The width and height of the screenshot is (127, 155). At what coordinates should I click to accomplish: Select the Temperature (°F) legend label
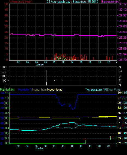pos(96,90)
